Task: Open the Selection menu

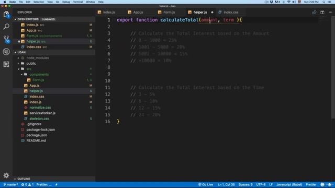Action: point(39,2)
